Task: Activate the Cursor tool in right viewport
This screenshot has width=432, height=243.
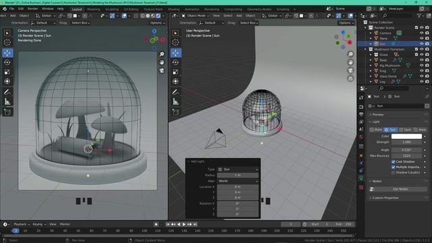Action: coord(175,42)
